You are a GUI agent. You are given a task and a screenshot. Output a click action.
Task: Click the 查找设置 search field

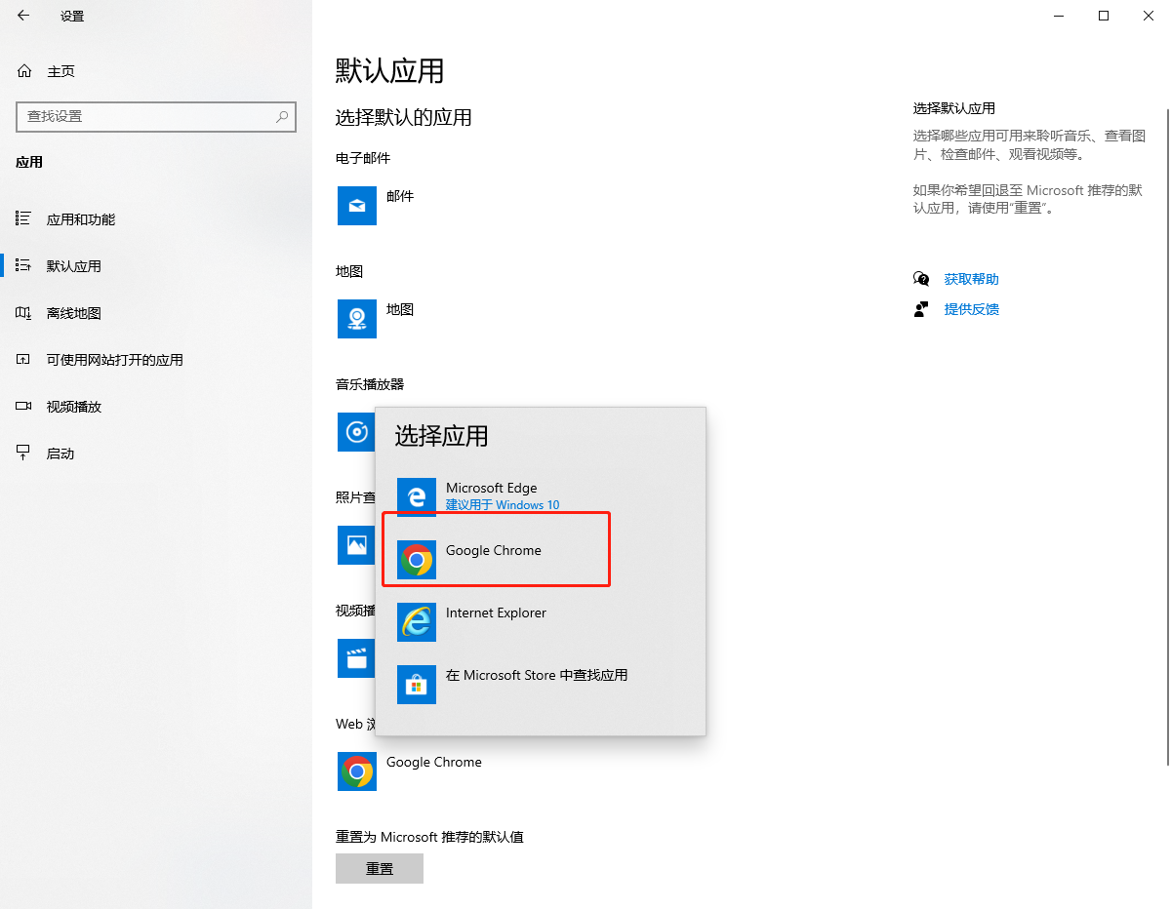pos(146,116)
